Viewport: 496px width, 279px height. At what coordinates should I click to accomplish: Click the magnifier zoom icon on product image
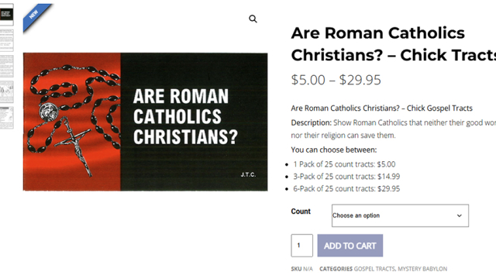tap(253, 19)
